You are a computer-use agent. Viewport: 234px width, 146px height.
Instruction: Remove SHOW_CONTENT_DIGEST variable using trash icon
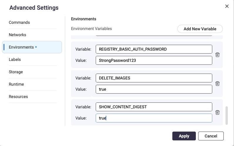pos(218,112)
